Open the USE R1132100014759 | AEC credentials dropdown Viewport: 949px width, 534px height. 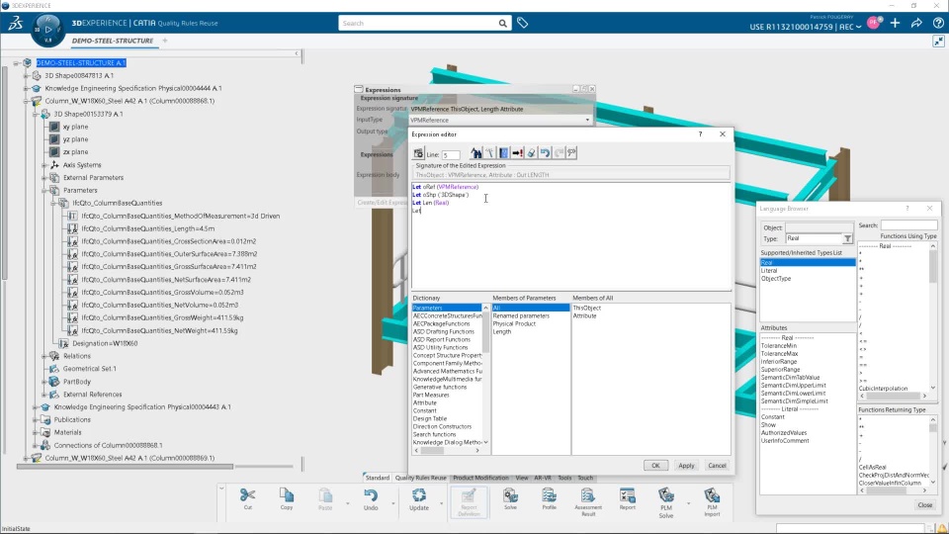pos(805,27)
